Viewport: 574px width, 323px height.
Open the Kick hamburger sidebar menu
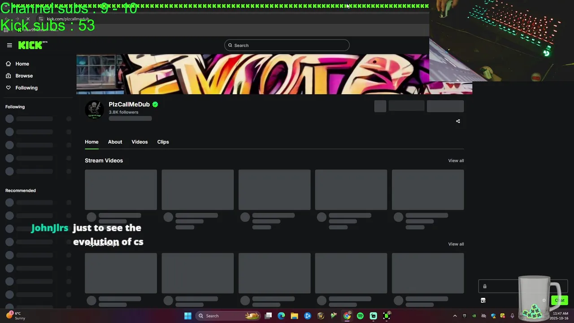coord(9,45)
